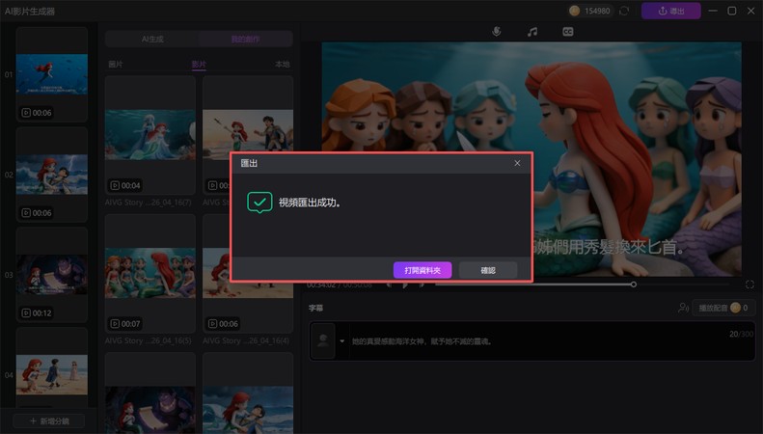Screen dimensions: 763x434
Task: Toggle fullscreen preview icon
Action: (749, 285)
